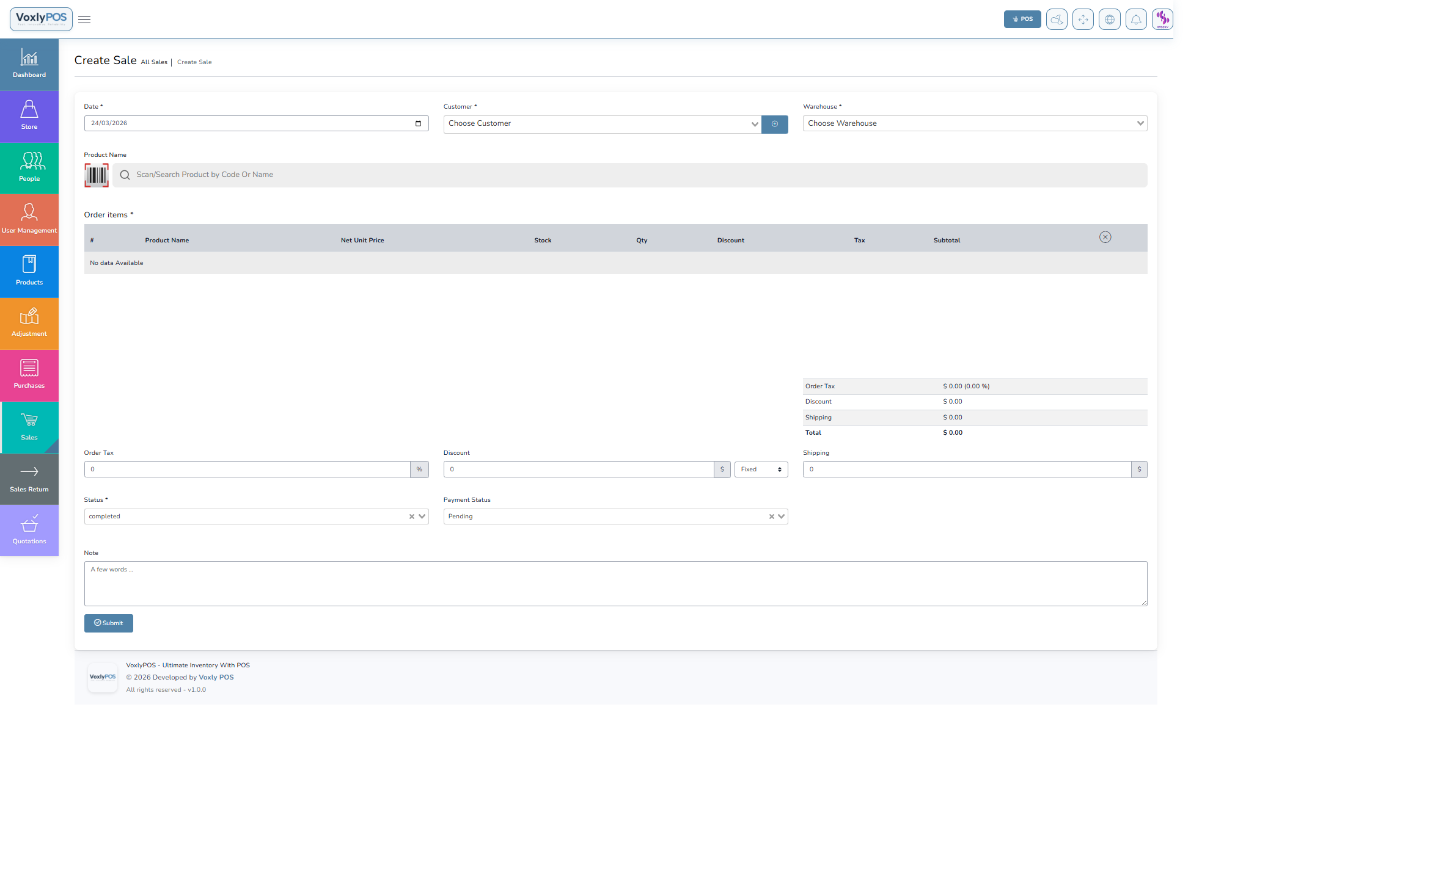Go to All Sales via the breadcrumb
The height and width of the screenshot is (881, 1455).
click(x=154, y=62)
